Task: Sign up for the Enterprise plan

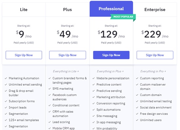Action: point(155,55)
